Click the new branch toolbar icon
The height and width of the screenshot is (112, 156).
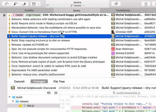116,4
